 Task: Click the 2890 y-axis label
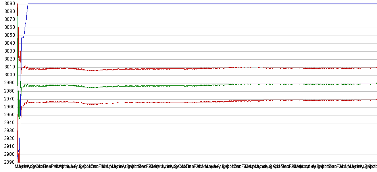click(x=8, y=162)
